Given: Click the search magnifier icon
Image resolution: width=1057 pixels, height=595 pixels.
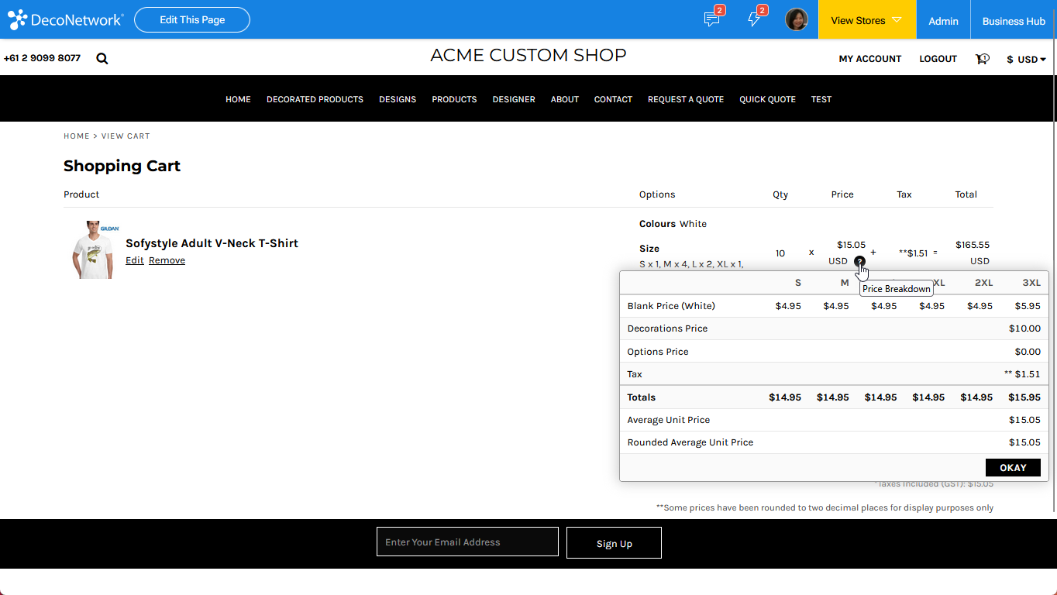Looking at the screenshot, I should pyautogui.click(x=102, y=58).
